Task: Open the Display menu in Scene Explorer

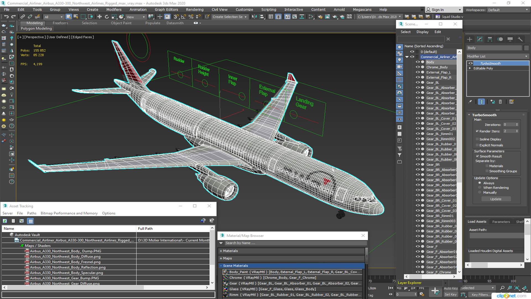Action: tap(422, 32)
